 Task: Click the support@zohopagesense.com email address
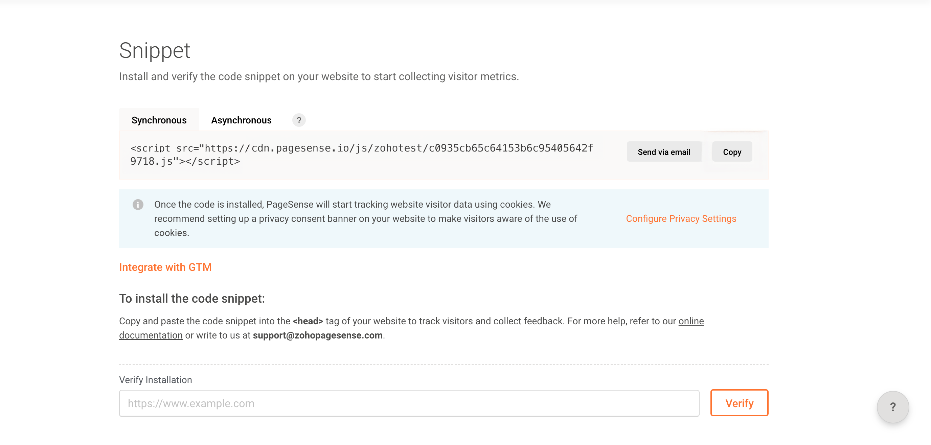click(x=317, y=335)
